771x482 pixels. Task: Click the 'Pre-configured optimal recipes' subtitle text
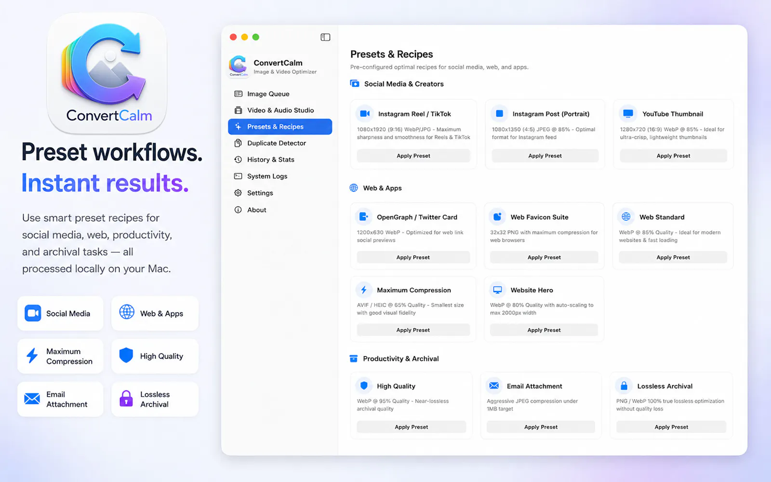pos(439,67)
